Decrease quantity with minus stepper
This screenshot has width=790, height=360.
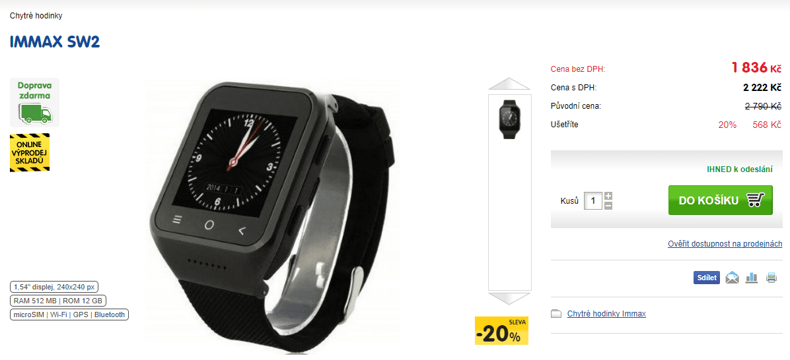tap(608, 205)
